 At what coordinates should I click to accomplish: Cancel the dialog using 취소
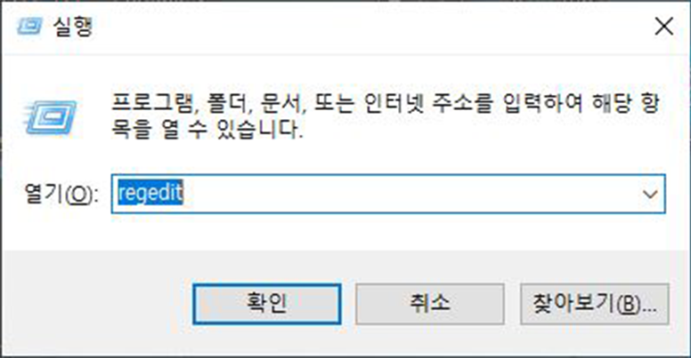430,304
